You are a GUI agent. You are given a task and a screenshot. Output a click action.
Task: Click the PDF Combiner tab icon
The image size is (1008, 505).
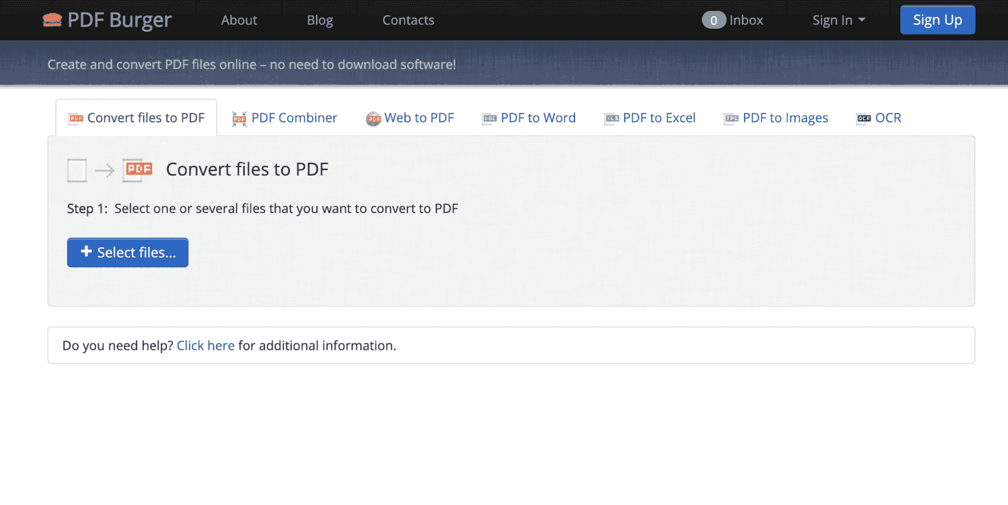coord(239,119)
